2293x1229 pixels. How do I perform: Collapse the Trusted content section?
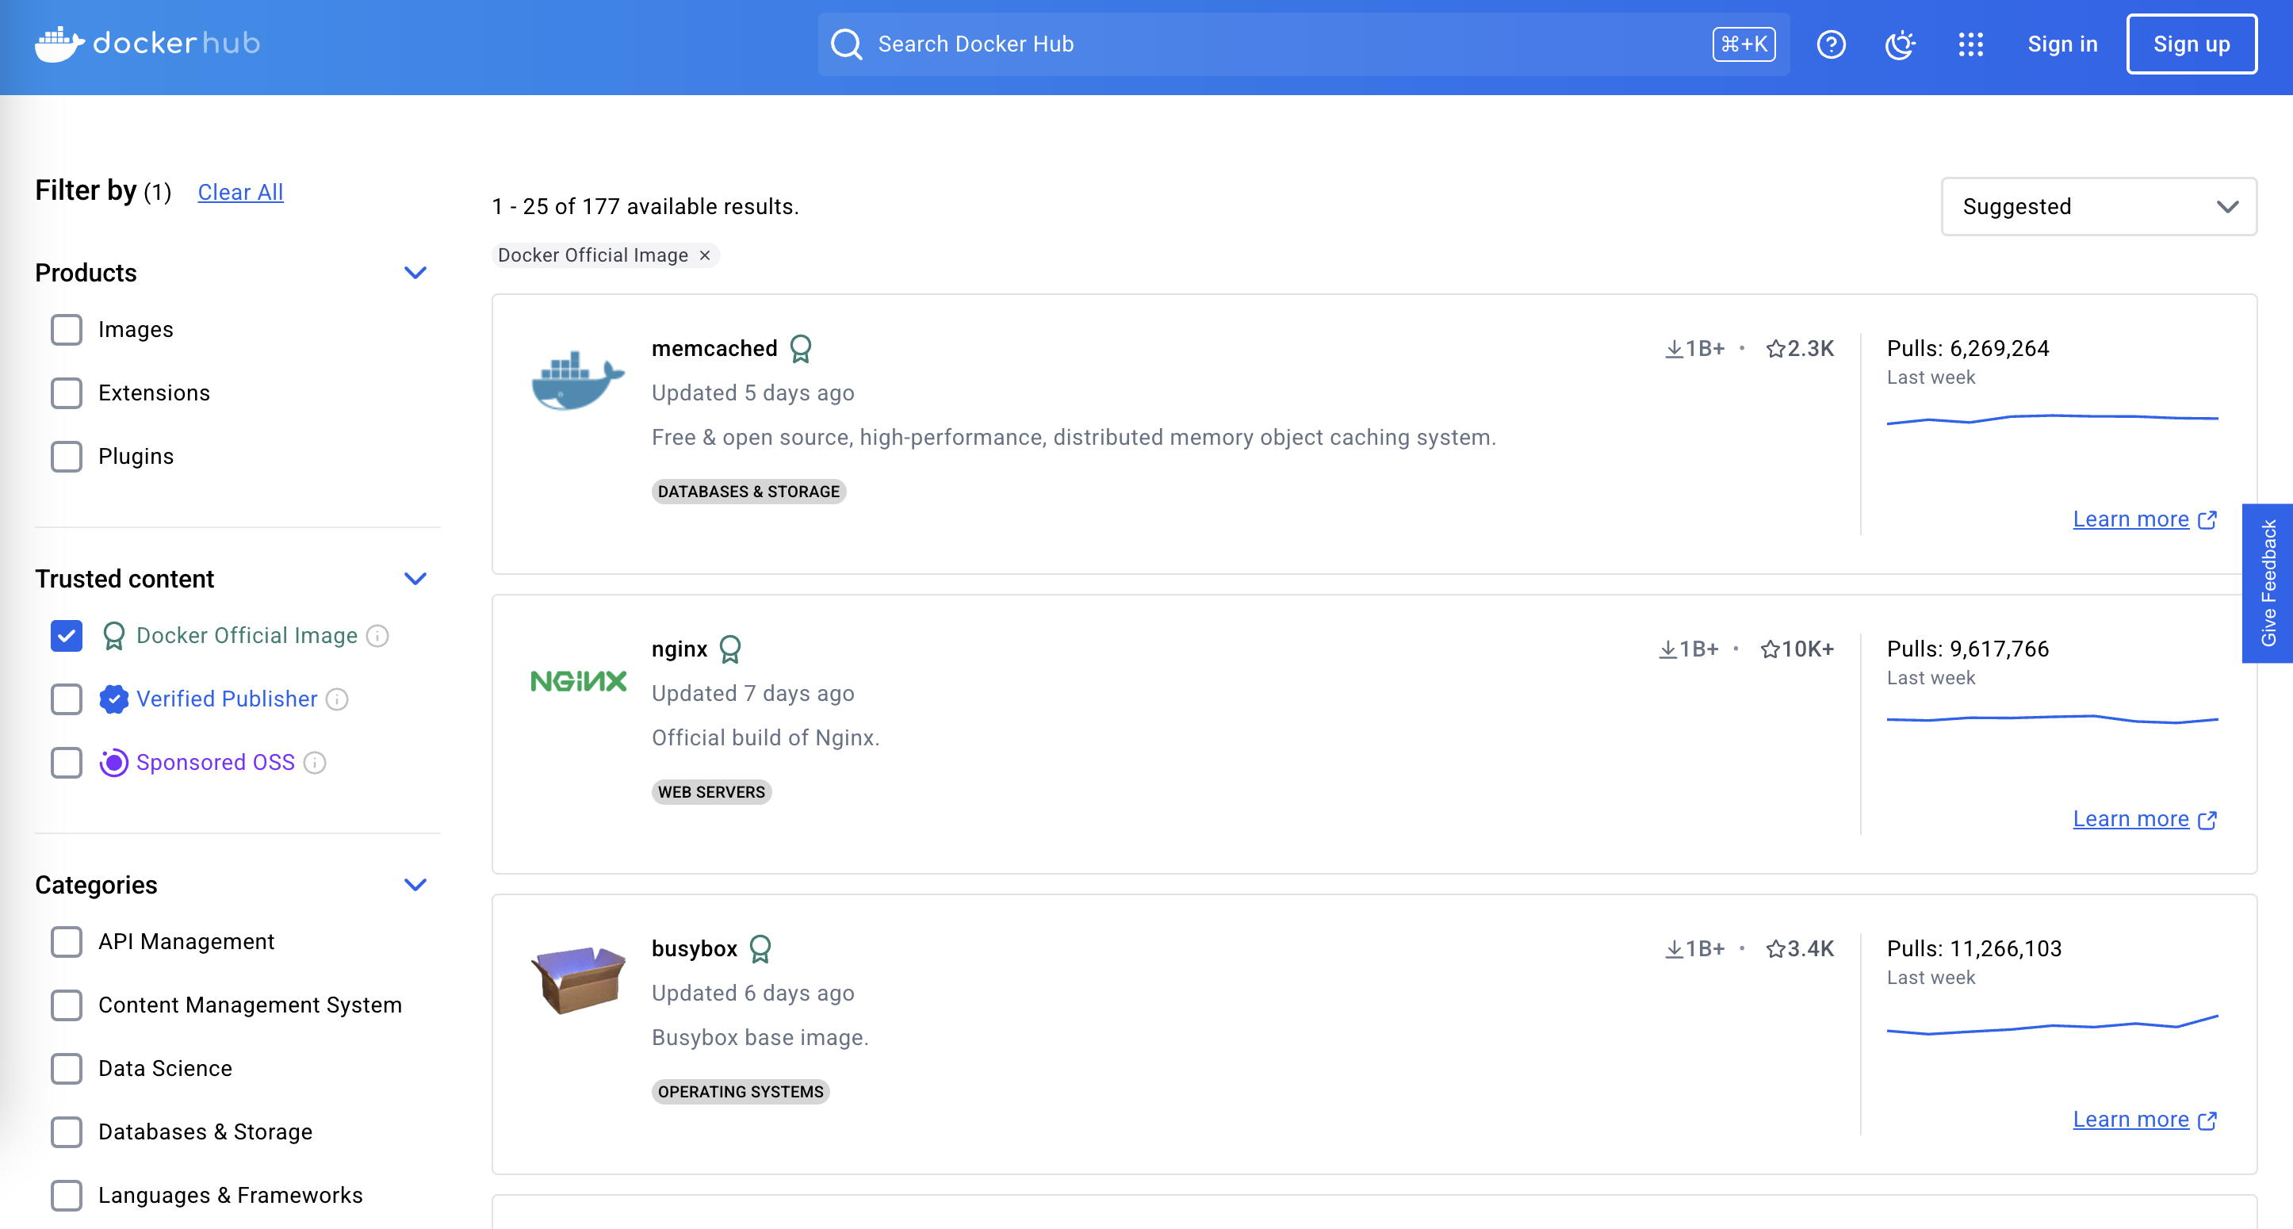point(415,579)
